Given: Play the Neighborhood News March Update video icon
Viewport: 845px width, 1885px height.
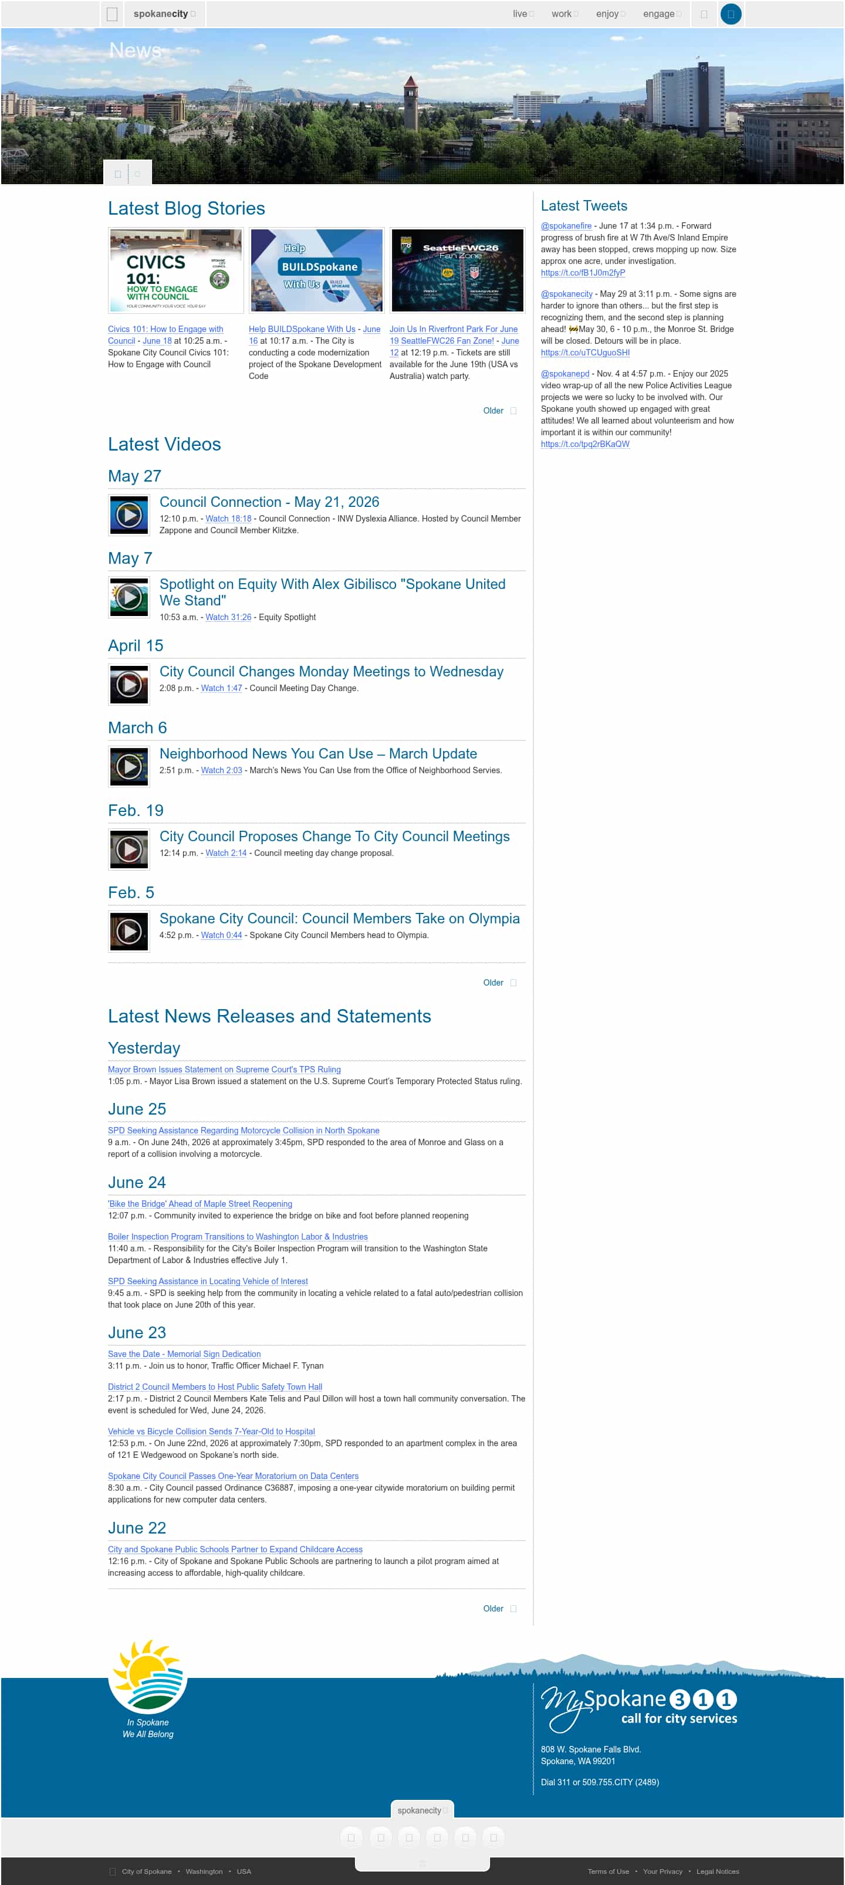Looking at the screenshot, I should point(129,766).
